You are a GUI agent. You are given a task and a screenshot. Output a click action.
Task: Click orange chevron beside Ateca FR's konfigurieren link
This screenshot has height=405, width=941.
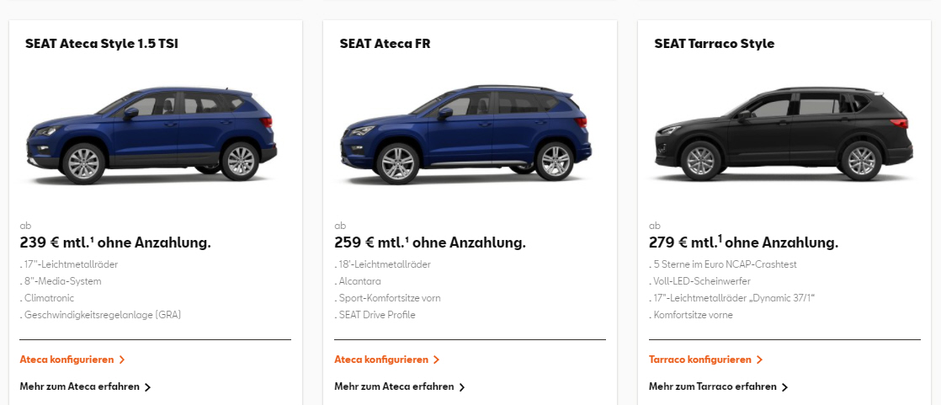coord(436,360)
